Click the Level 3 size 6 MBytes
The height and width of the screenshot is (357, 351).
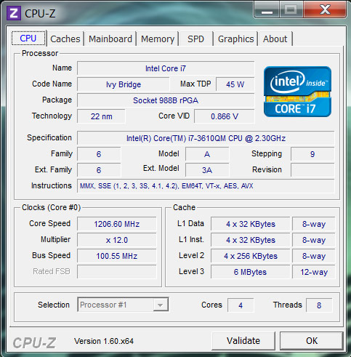[251, 272]
